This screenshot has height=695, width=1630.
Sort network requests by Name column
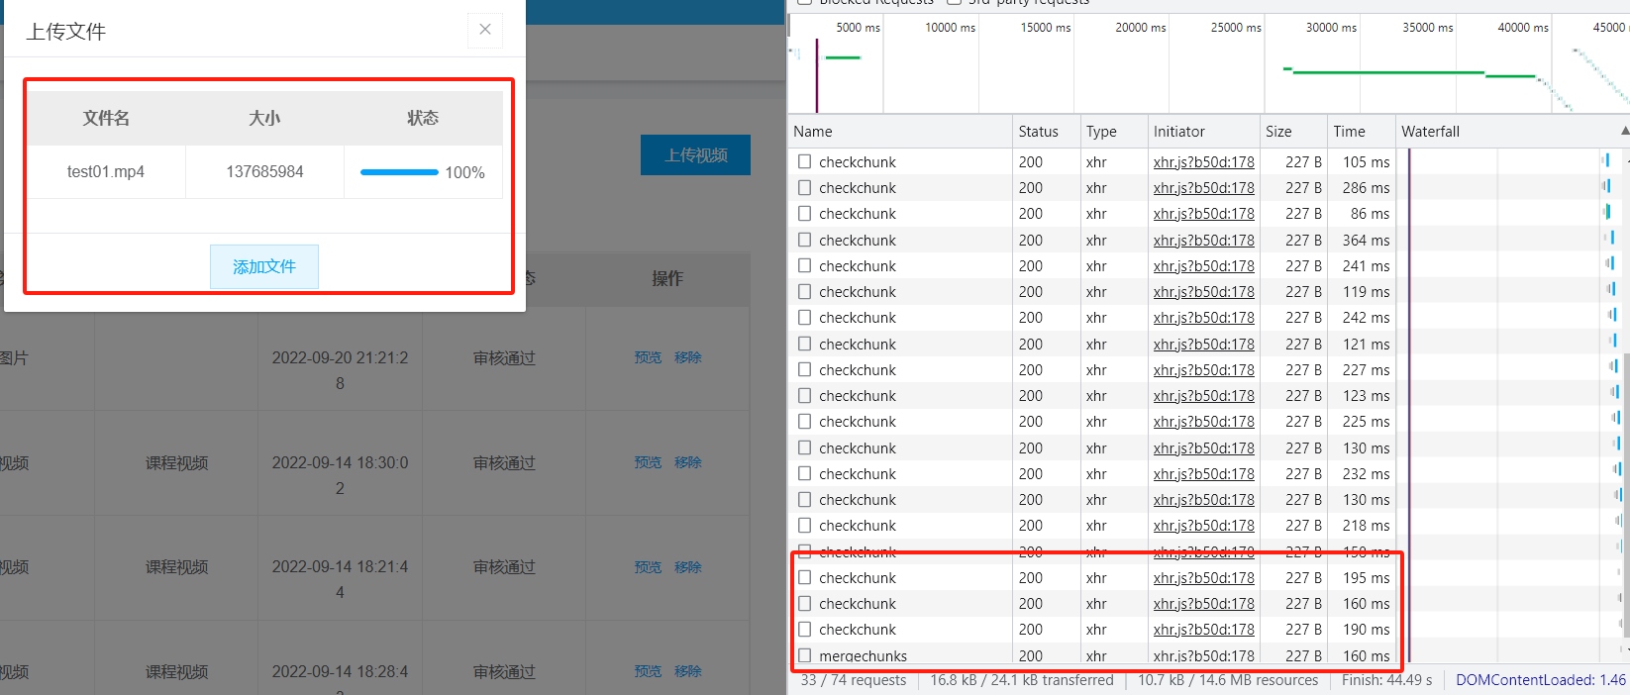tap(900, 132)
